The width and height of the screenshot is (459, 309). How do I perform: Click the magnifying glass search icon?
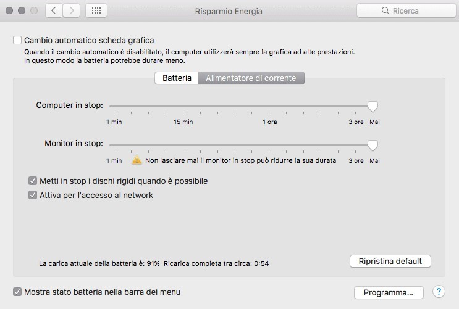pos(385,11)
